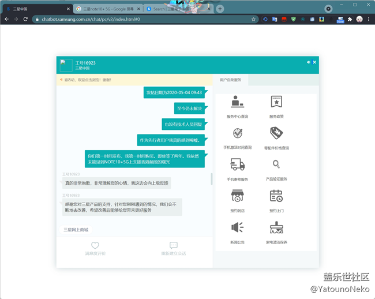Click the header text 工号16923
The image size is (375, 299).
(x=85, y=63)
